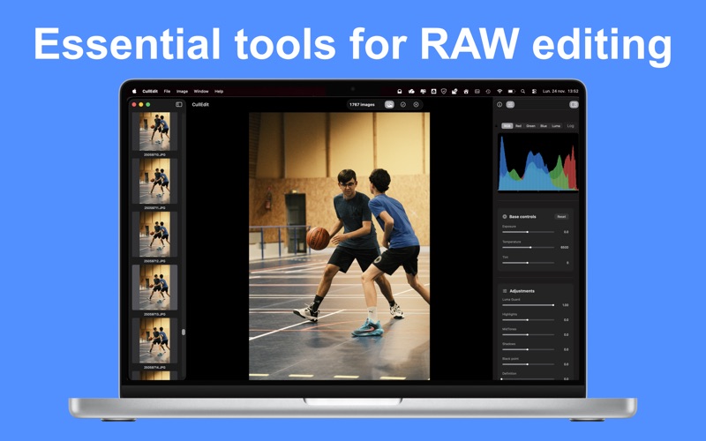The image size is (706, 441).
Task: Select the Luma histogram channel tab
Action: coord(556,126)
